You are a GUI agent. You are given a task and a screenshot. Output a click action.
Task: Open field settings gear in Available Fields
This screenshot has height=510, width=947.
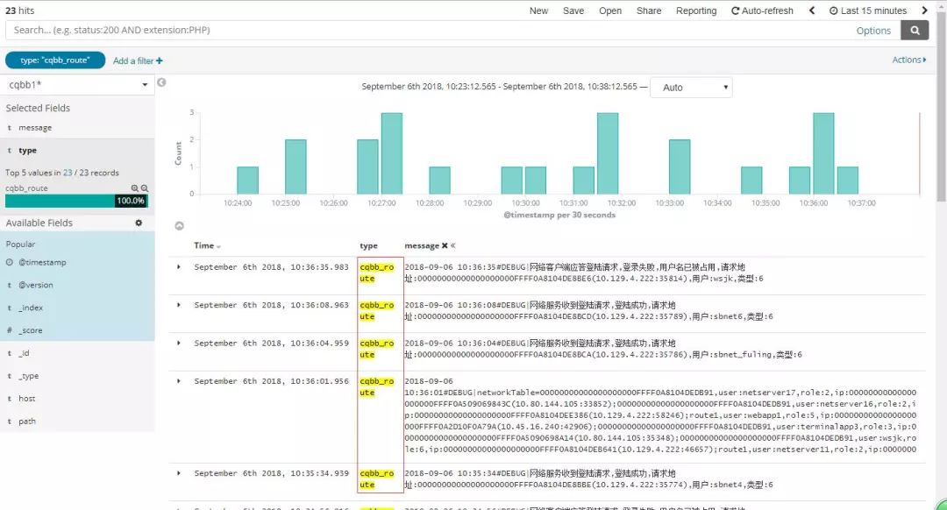click(139, 223)
